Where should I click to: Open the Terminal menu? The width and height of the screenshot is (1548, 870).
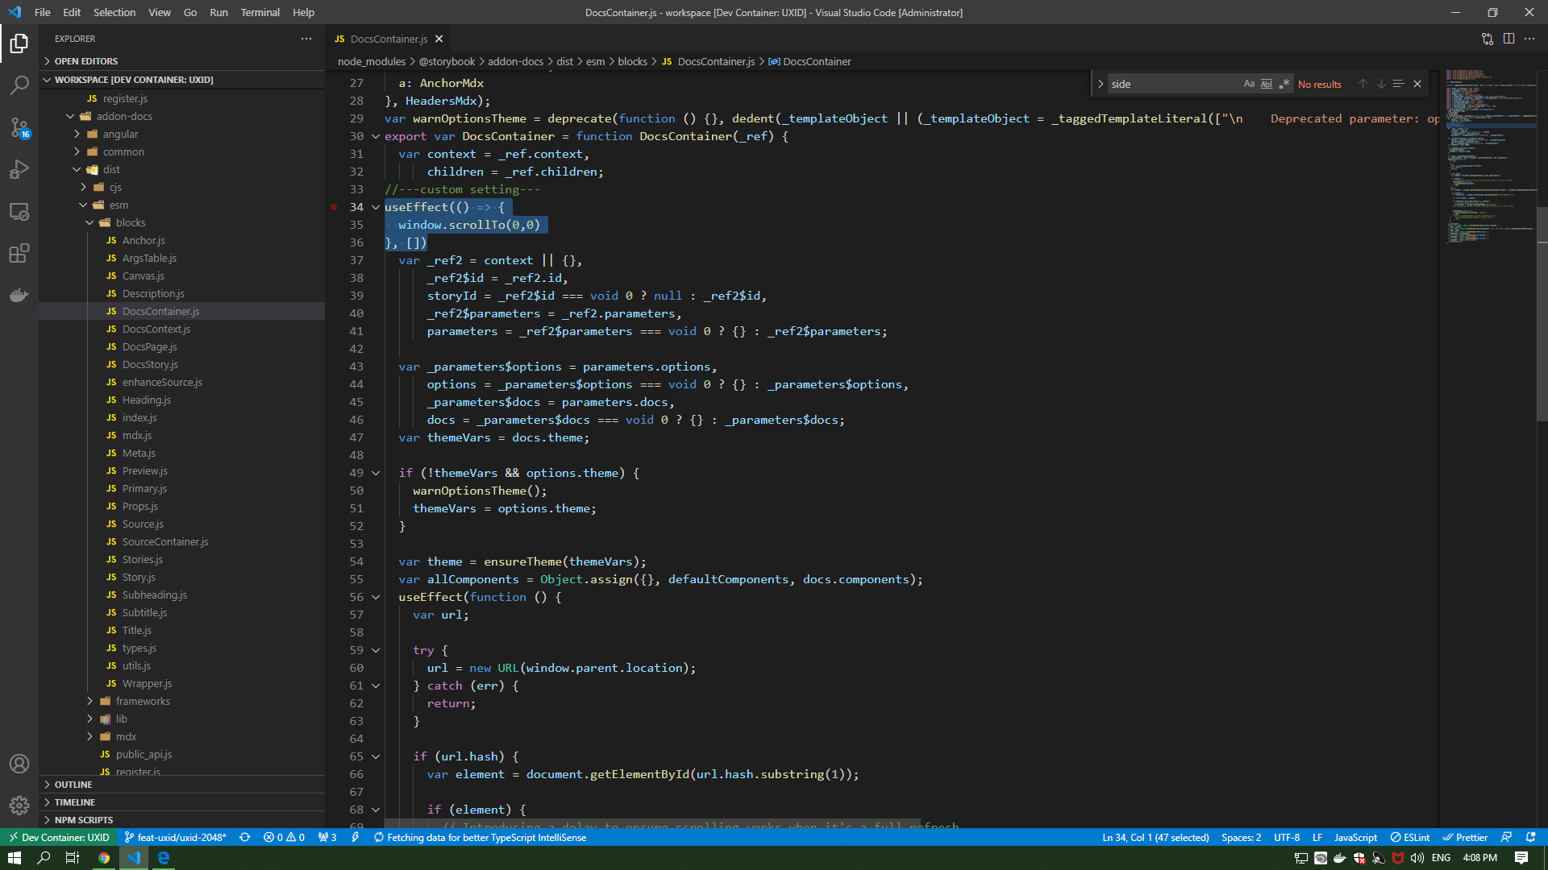coord(260,12)
